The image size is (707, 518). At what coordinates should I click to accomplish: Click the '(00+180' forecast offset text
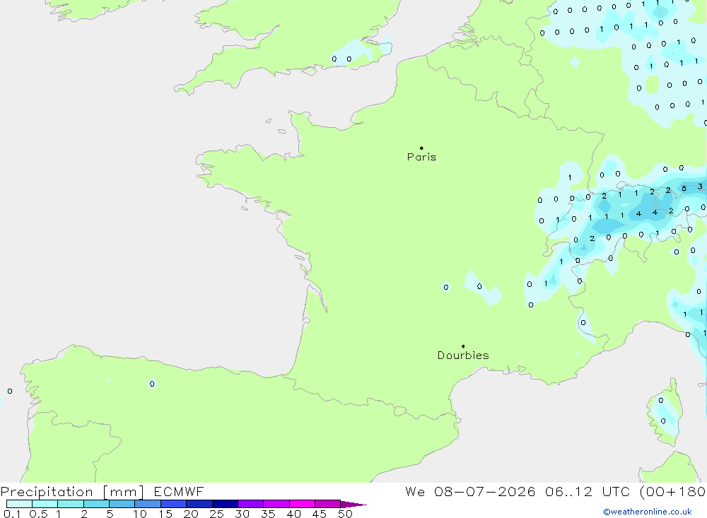(x=673, y=492)
